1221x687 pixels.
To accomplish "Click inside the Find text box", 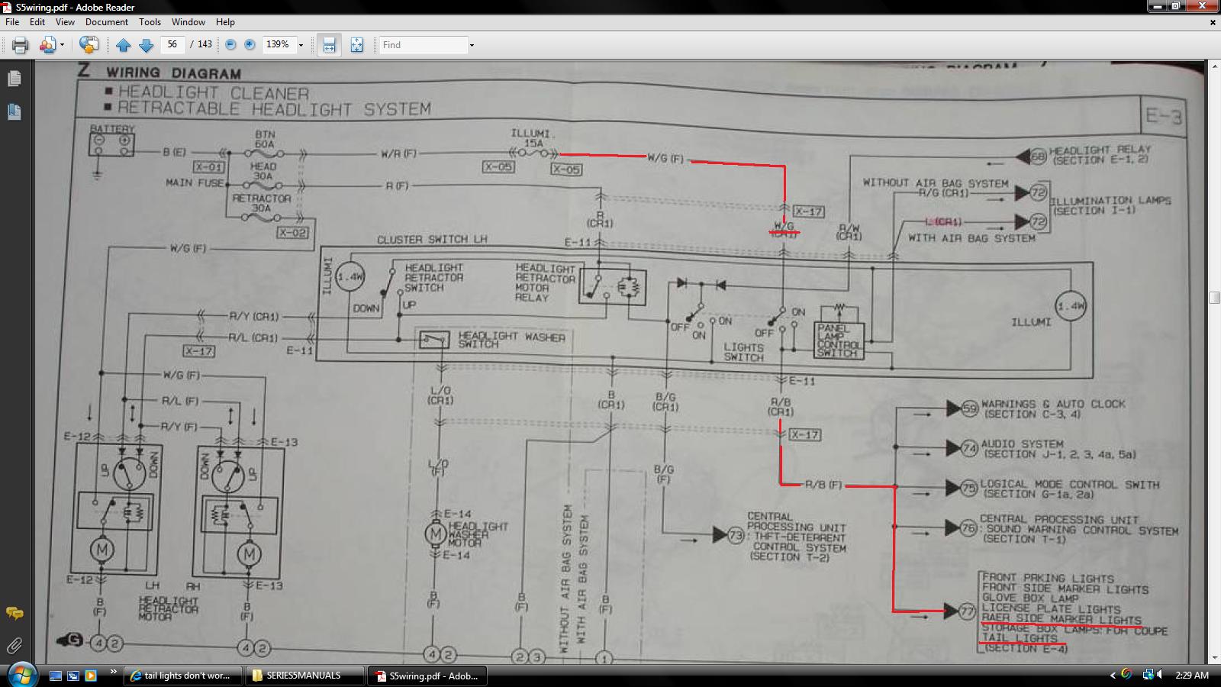I will (x=424, y=45).
